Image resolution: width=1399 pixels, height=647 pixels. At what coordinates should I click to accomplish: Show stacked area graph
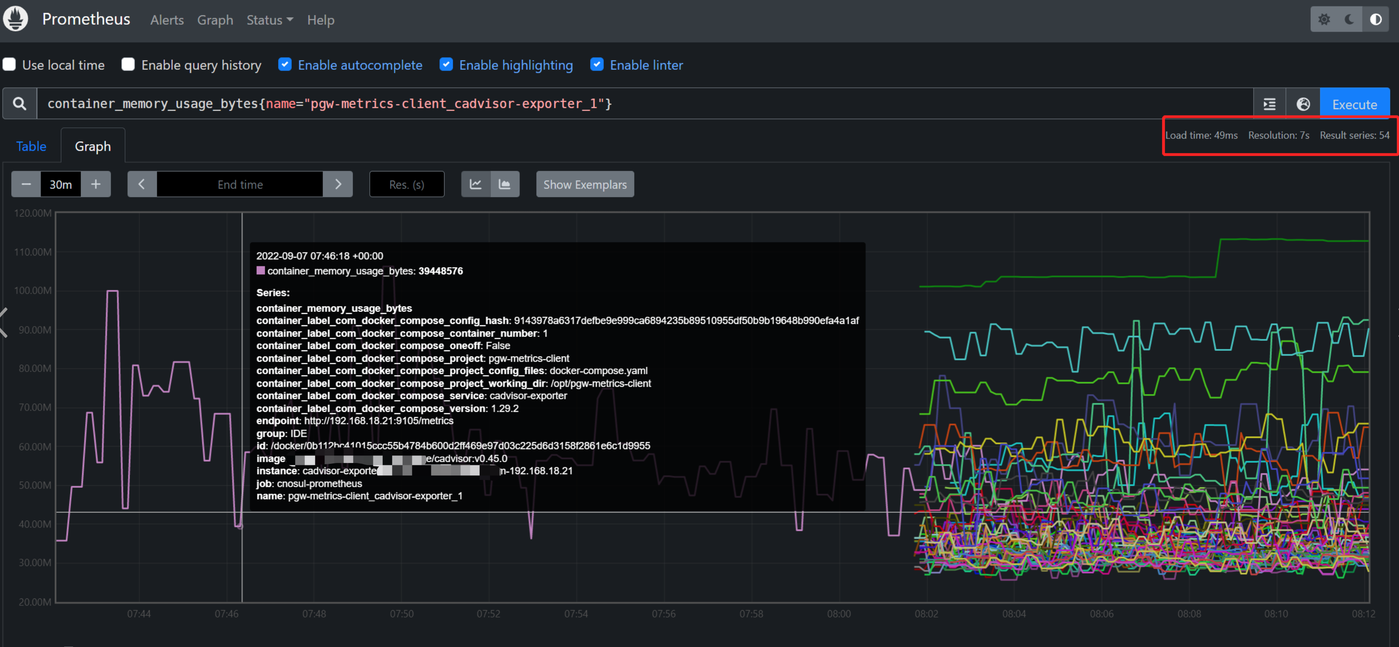[x=505, y=184]
